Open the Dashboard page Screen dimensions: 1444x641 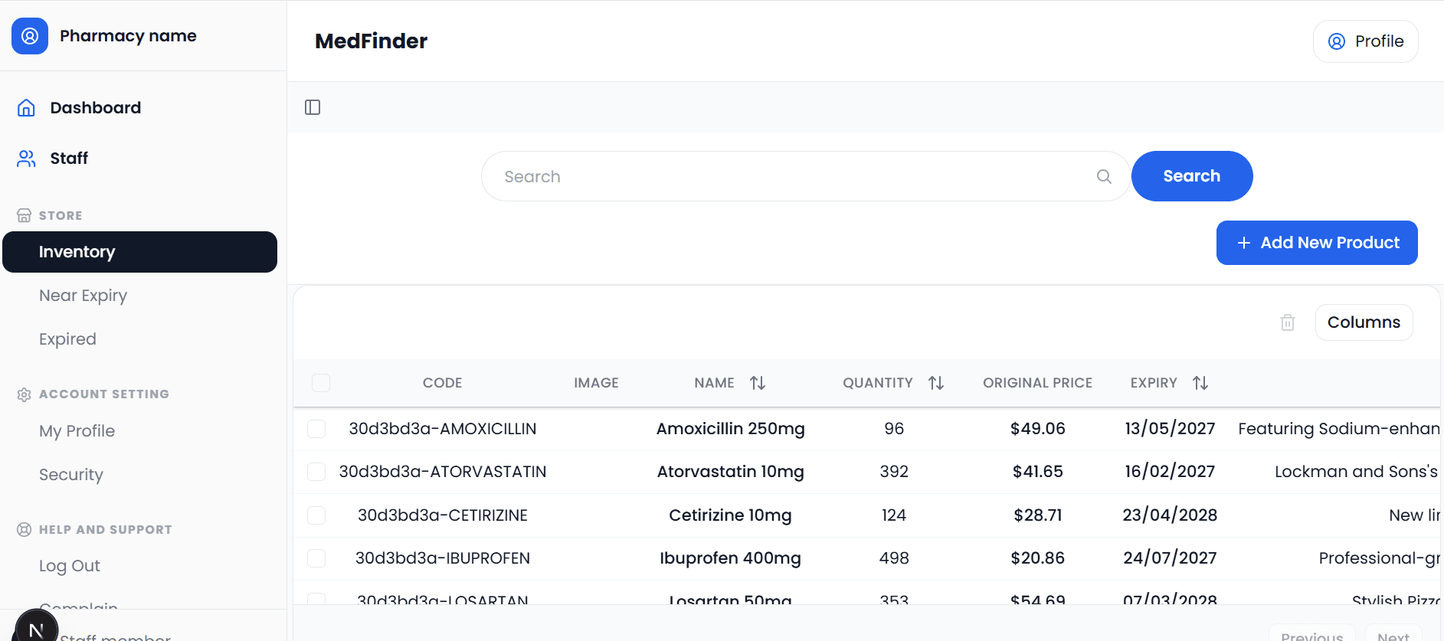click(95, 108)
